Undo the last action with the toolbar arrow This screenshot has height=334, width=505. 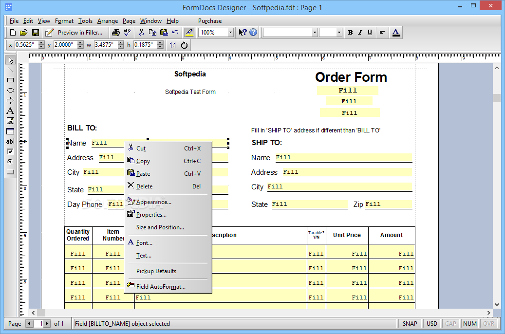tap(175, 33)
